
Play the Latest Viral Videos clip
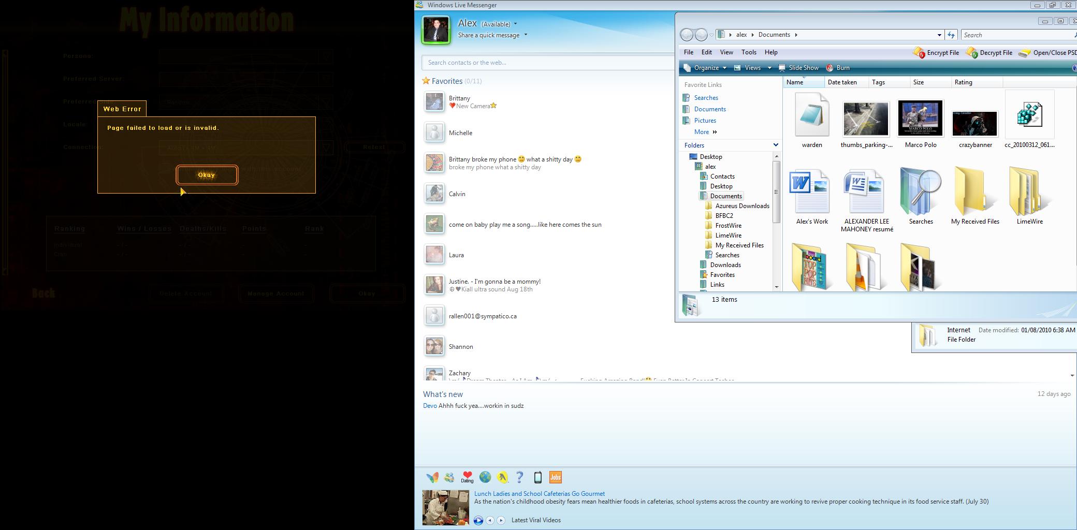click(478, 520)
